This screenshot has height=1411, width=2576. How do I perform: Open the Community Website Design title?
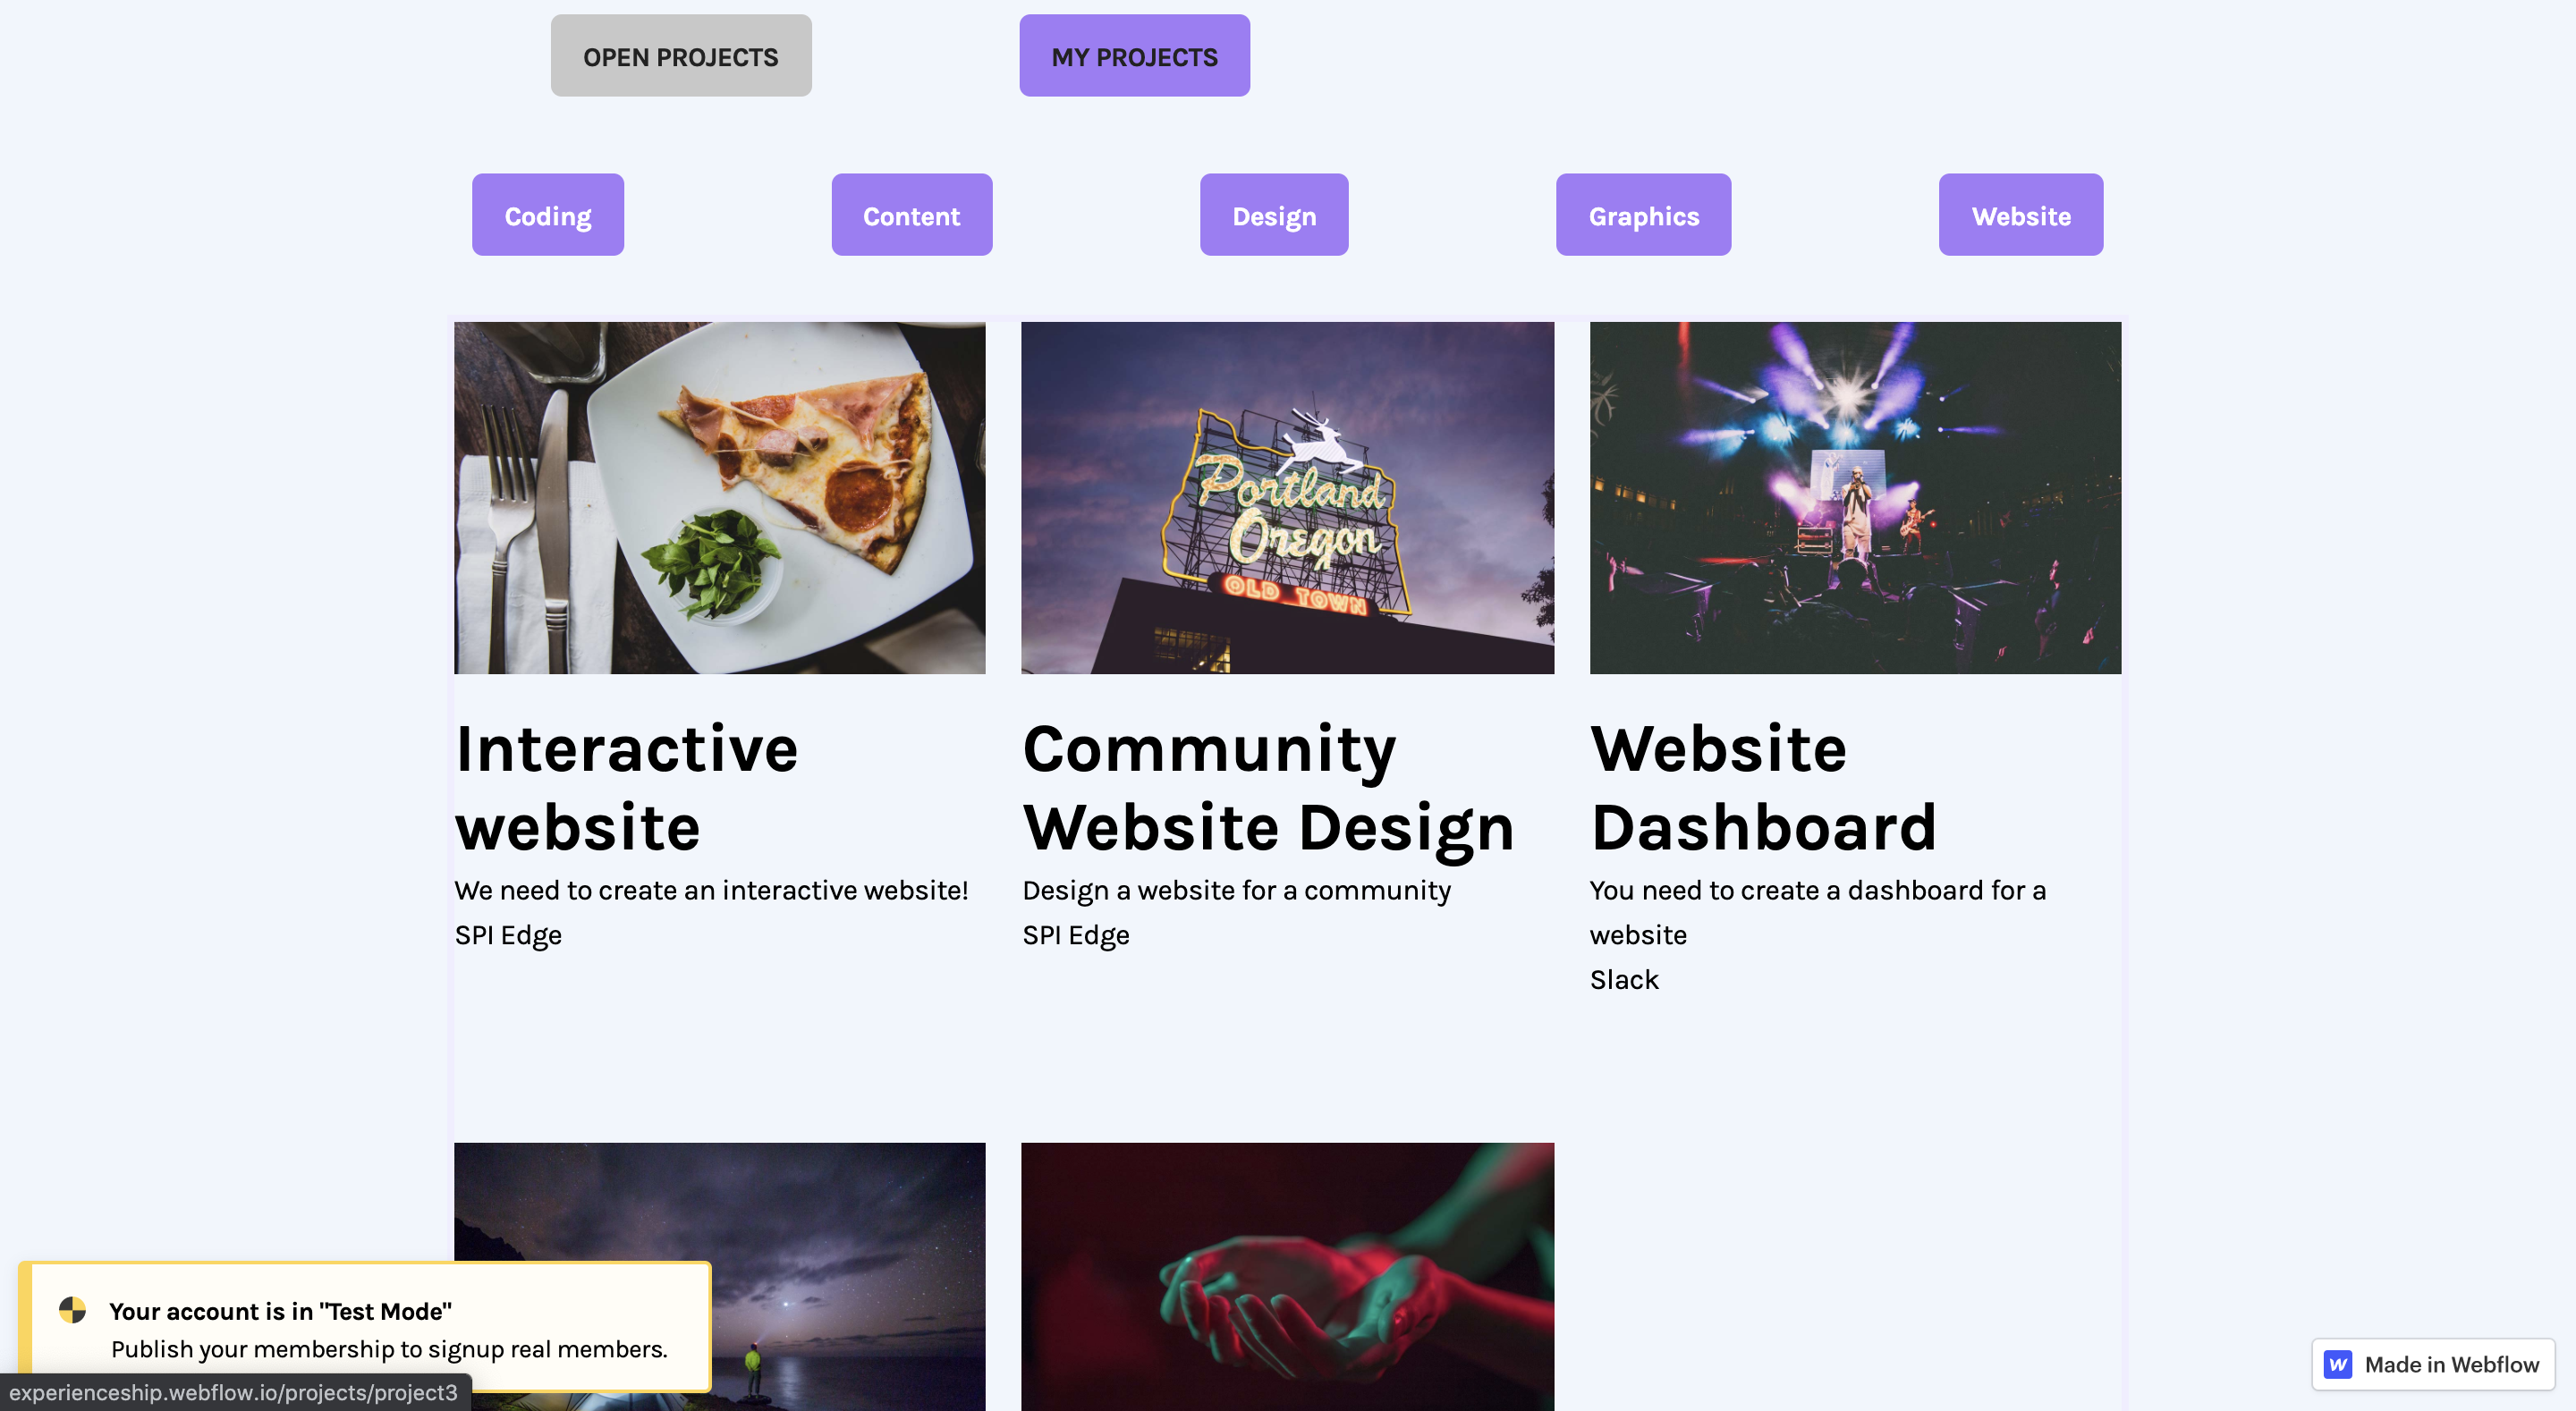(x=1267, y=787)
